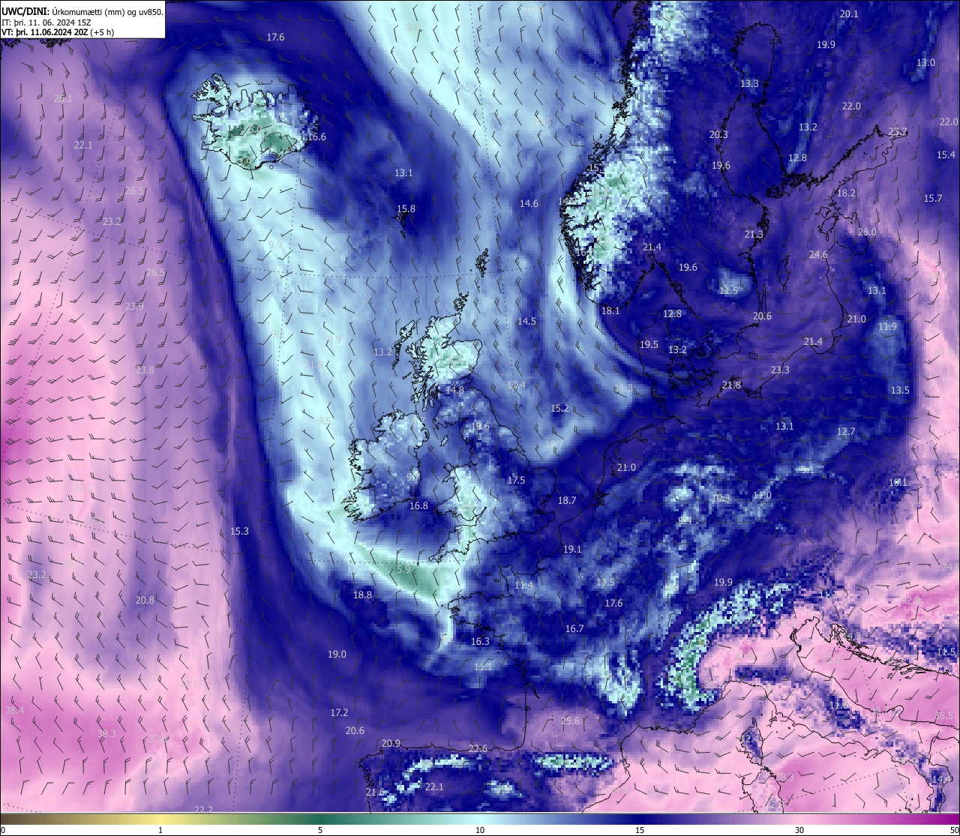This screenshot has height=836, width=960.
Task: Click the 17.2 value north of Spain
Action: coord(339,713)
